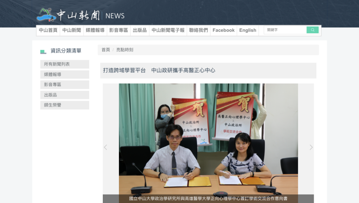Click the green icon beside 資訊分類清單
This screenshot has height=203, width=359.
[x=43, y=52]
